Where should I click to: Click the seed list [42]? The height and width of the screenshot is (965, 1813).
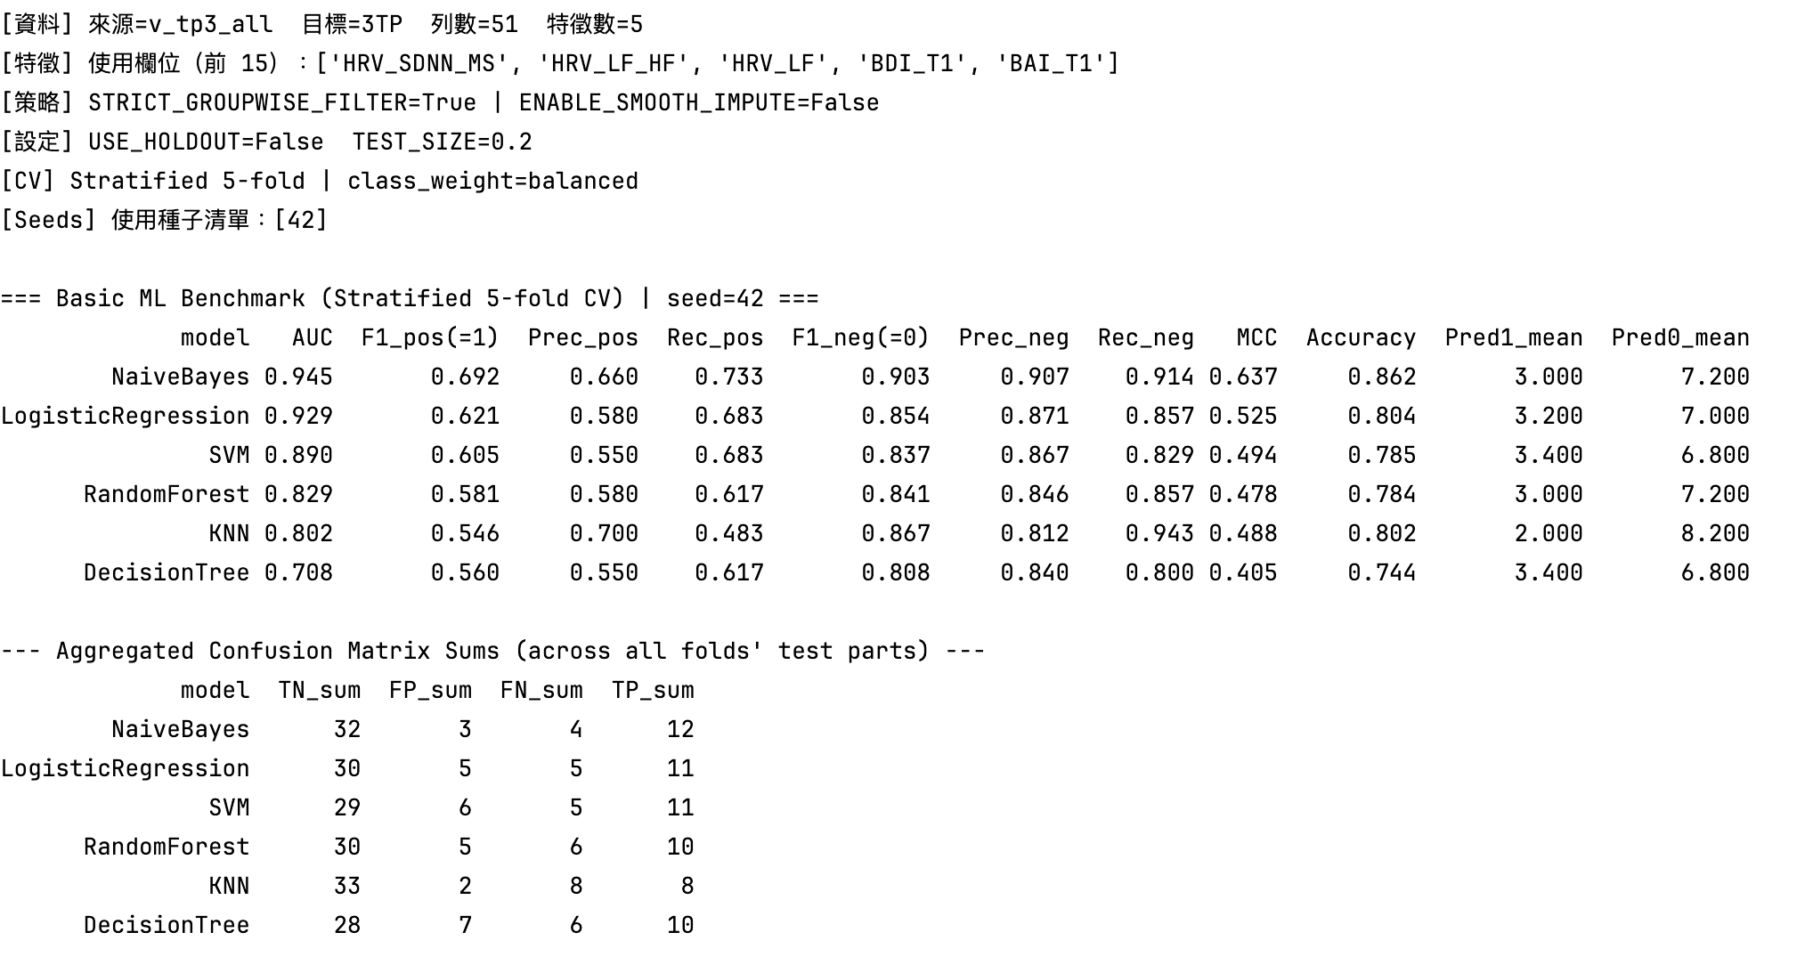[301, 221]
